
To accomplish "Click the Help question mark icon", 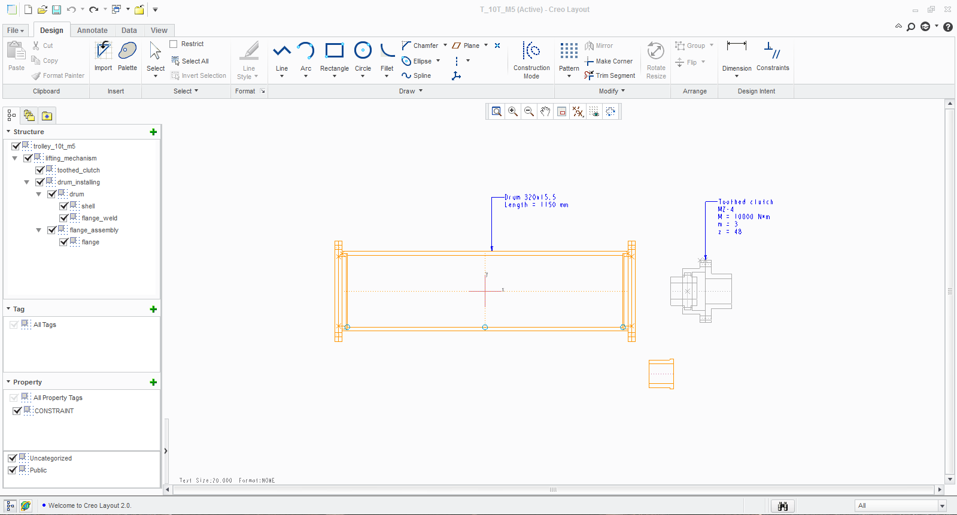I will [x=948, y=27].
